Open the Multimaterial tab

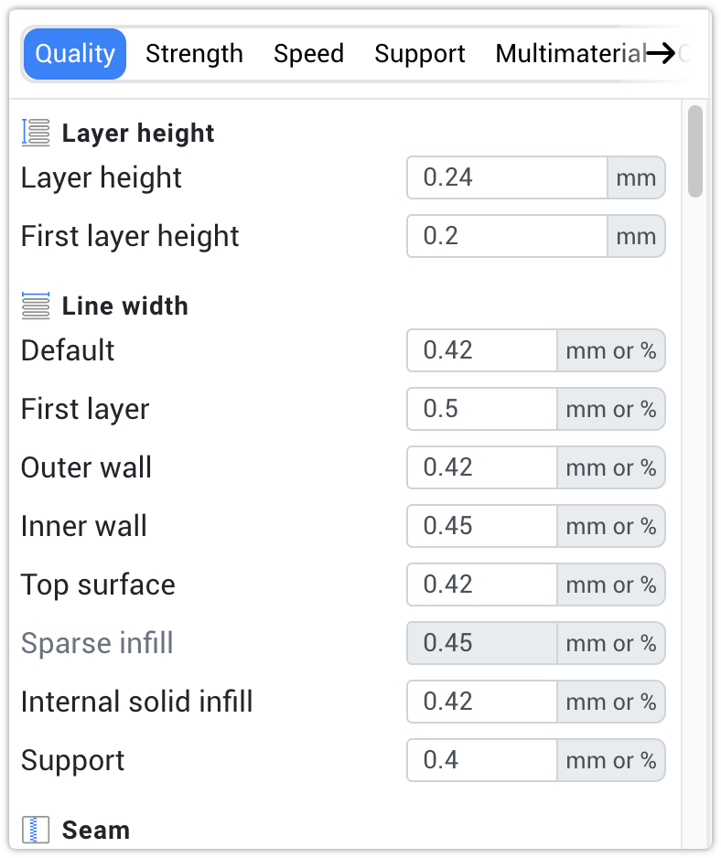click(566, 54)
